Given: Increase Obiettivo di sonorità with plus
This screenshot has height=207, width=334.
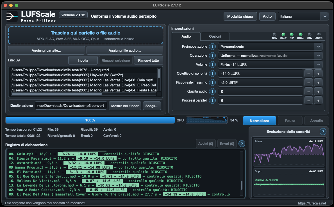Looking at the screenshot, I should point(318,74).
